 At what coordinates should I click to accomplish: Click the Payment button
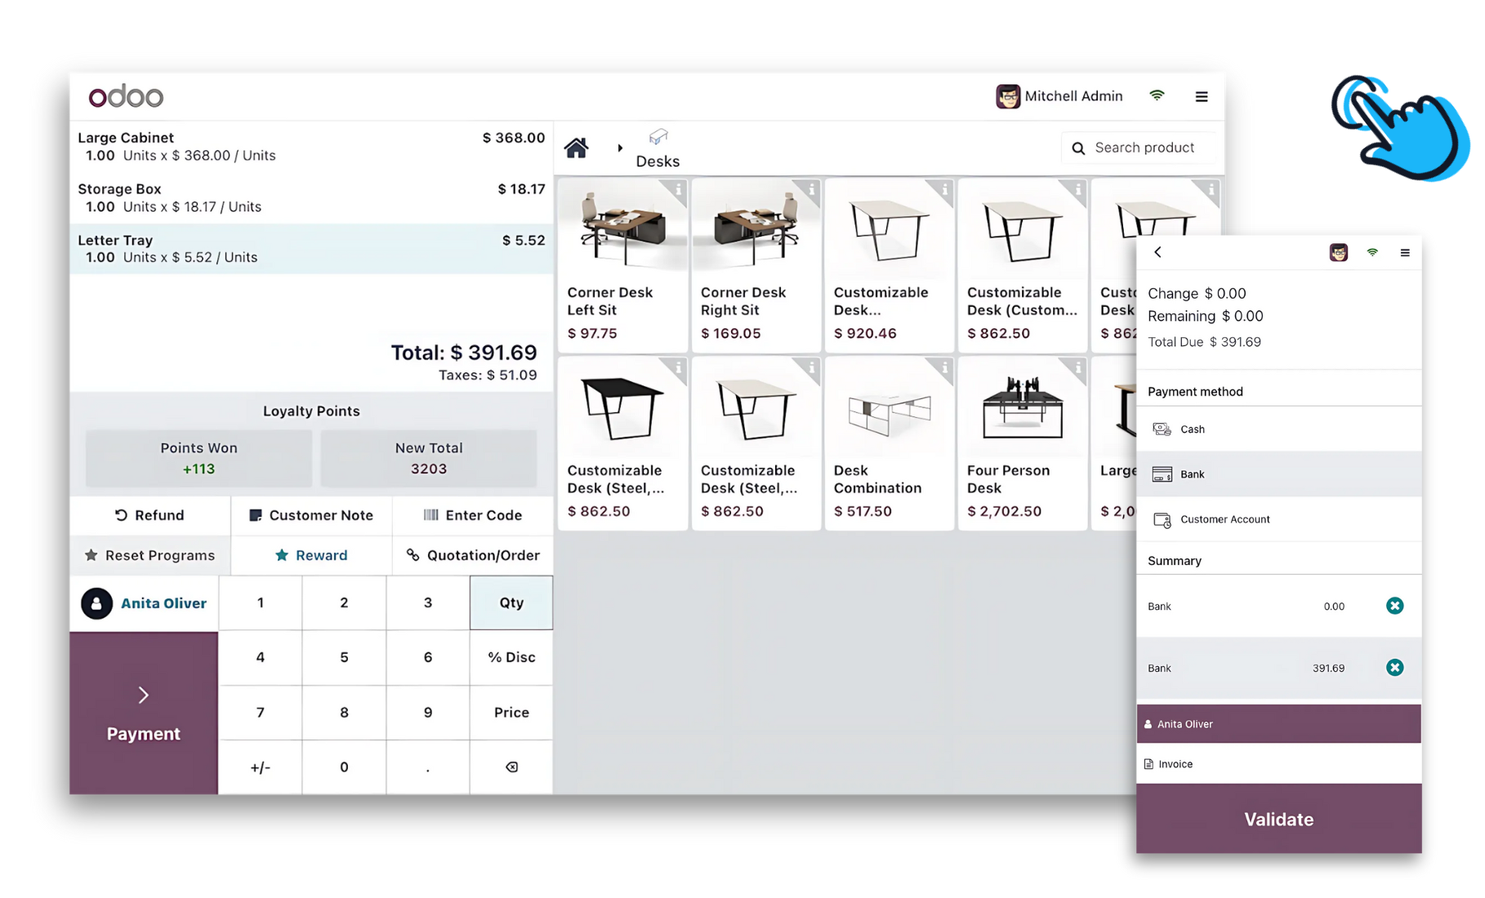pos(144,713)
